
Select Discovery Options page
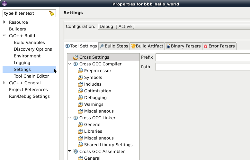click(x=33, y=49)
